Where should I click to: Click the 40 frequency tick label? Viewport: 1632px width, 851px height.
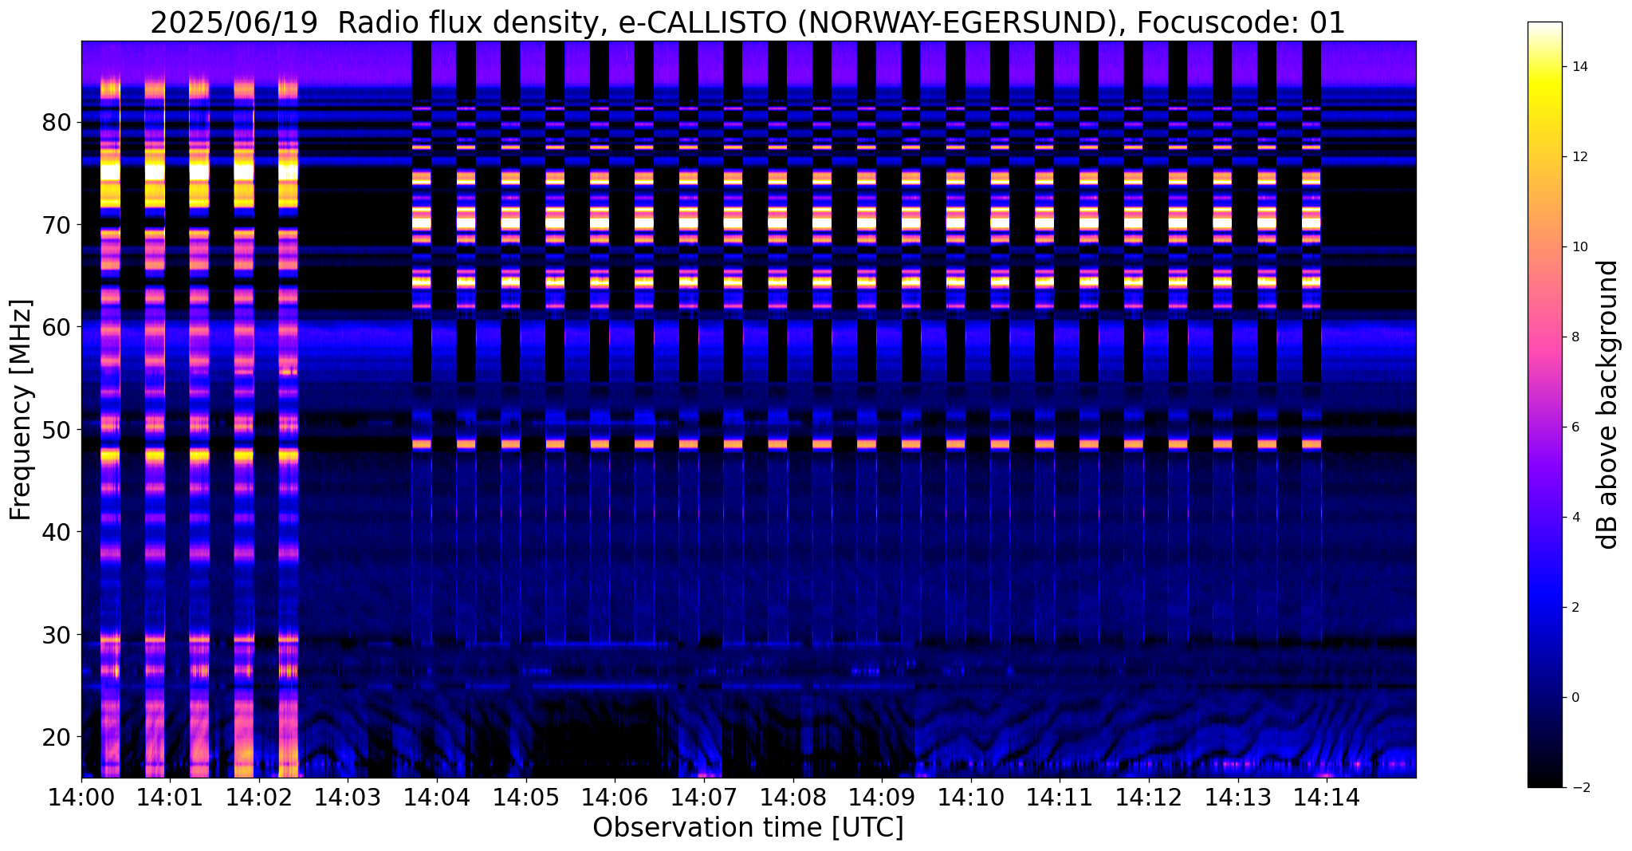tap(58, 531)
